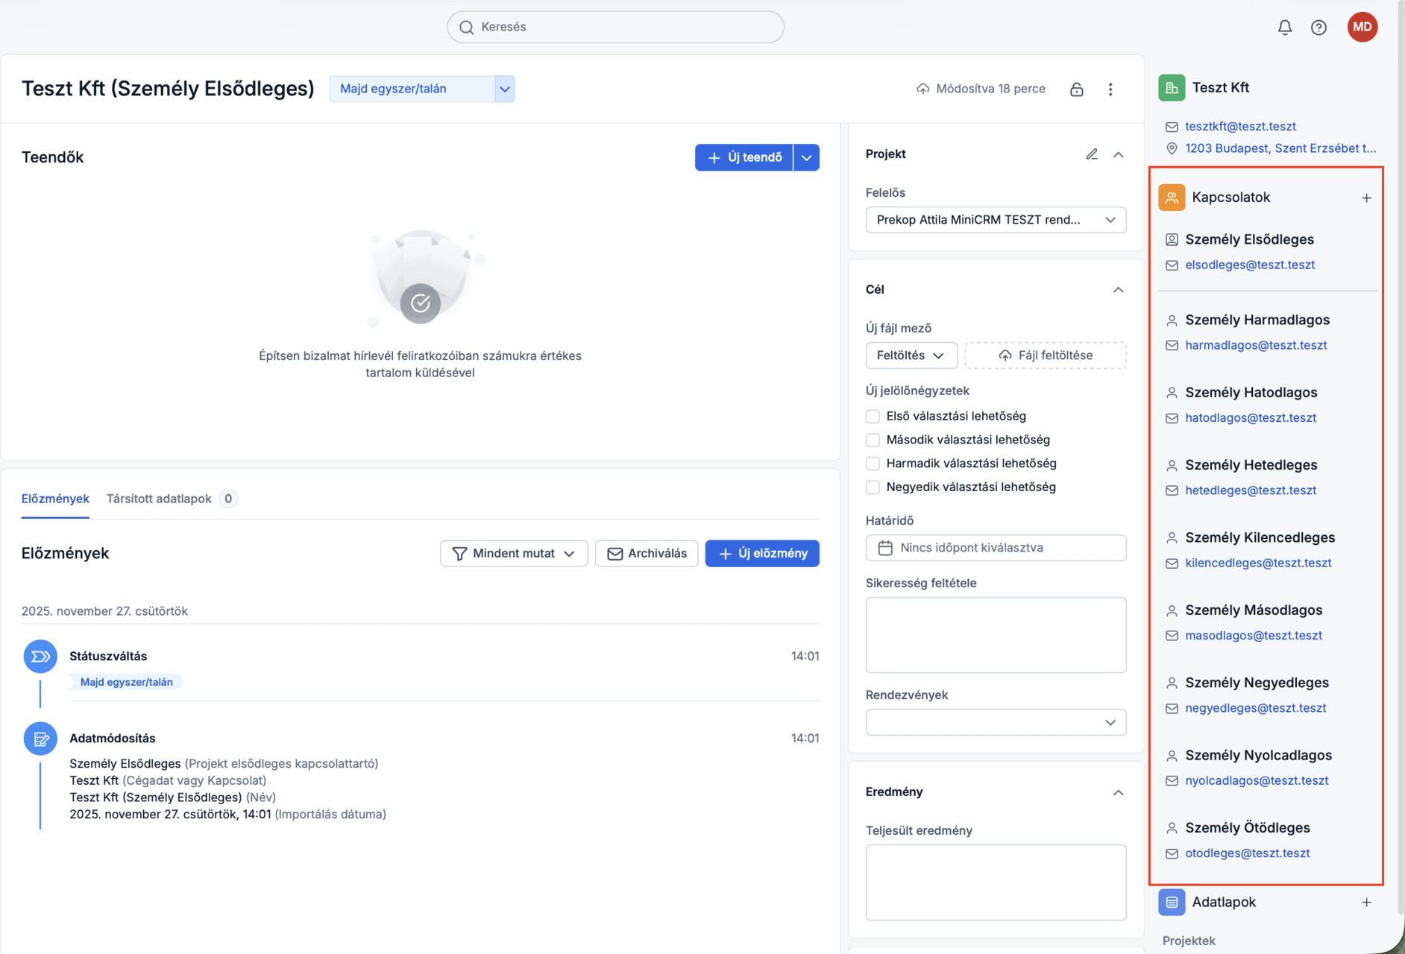Open the notifications bell icon
This screenshot has height=954, width=1405.
pyautogui.click(x=1284, y=28)
